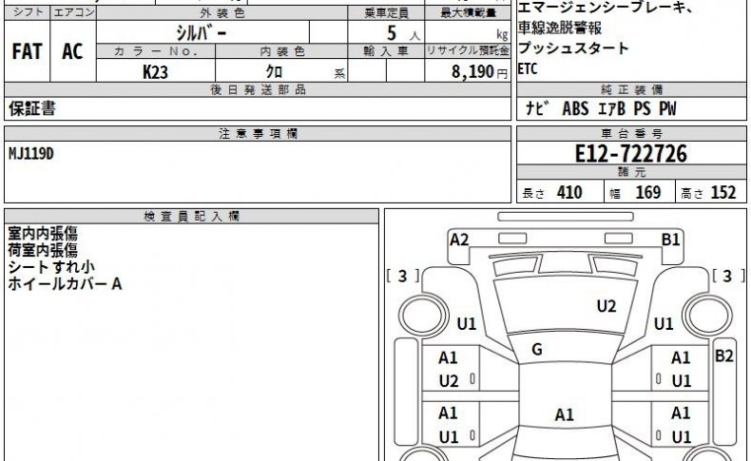Click 'エアB' in standard equipment
Screen dimensions: 751x461
611,108
